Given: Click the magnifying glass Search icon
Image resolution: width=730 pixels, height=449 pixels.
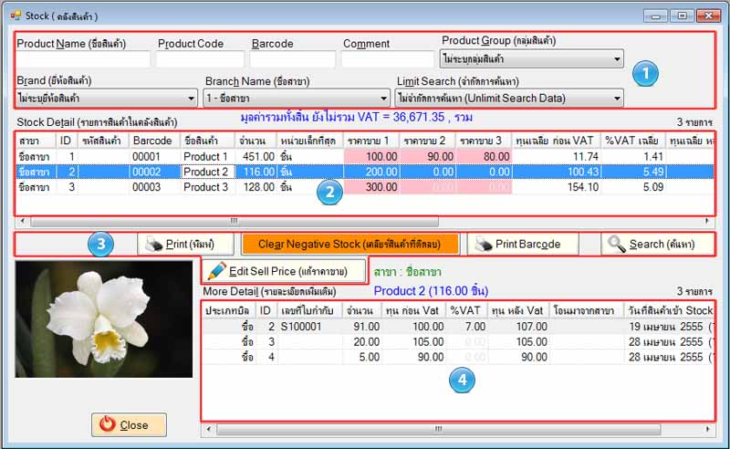Looking at the screenshot, I should (x=617, y=244).
